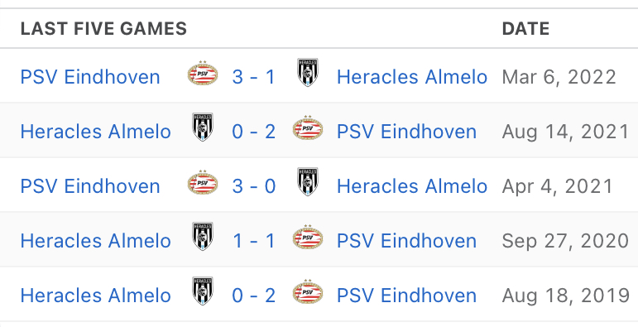Open 0 - 2 score from Aug 14, 2021
This screenshot has height=327, width=638.
coord(254,132)
